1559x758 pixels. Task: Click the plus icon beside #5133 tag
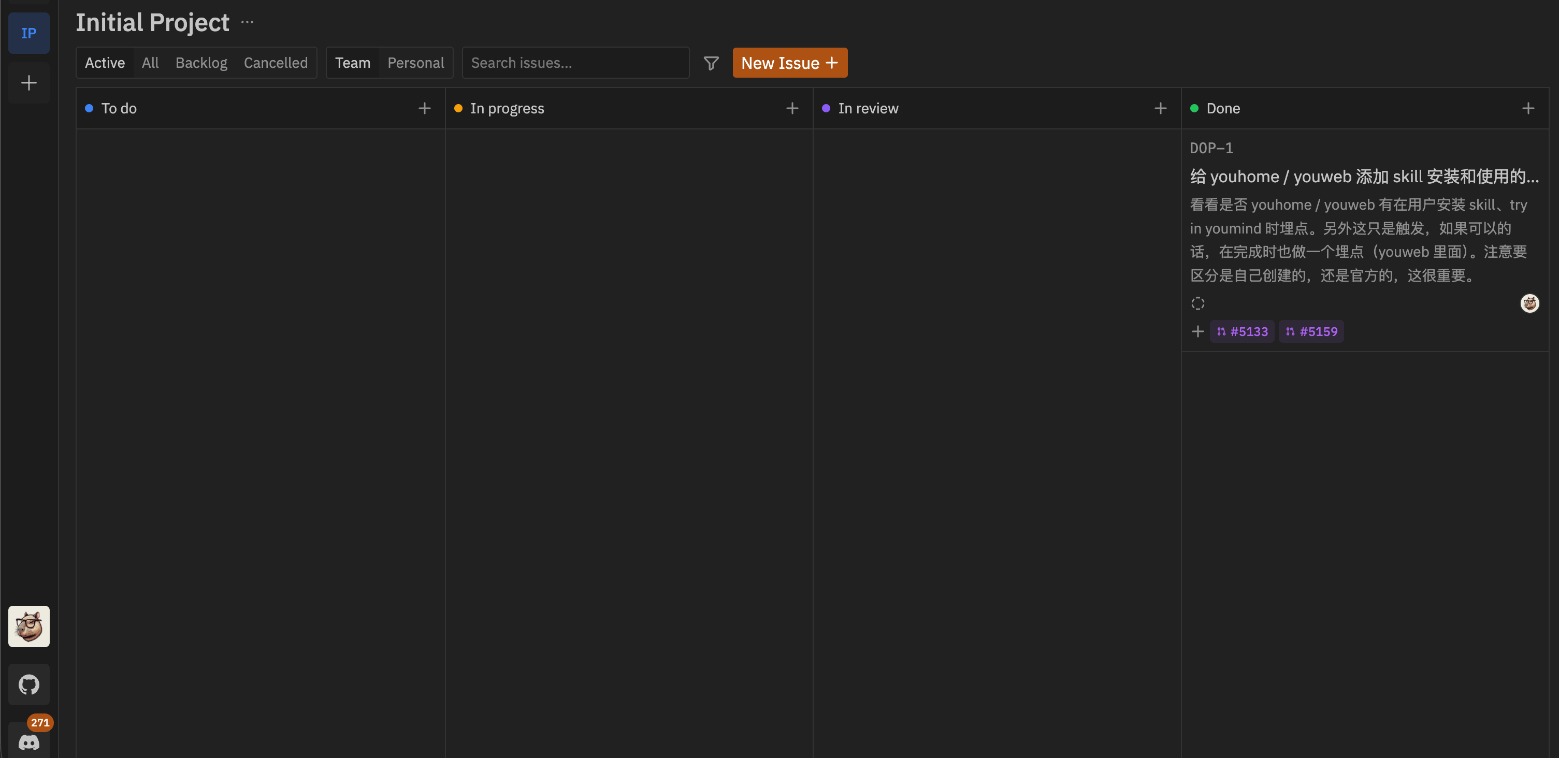tap(1197, 331)
